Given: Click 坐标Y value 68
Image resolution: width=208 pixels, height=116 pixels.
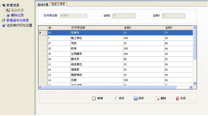Looking at the screenshot, I should pos(179,43).
